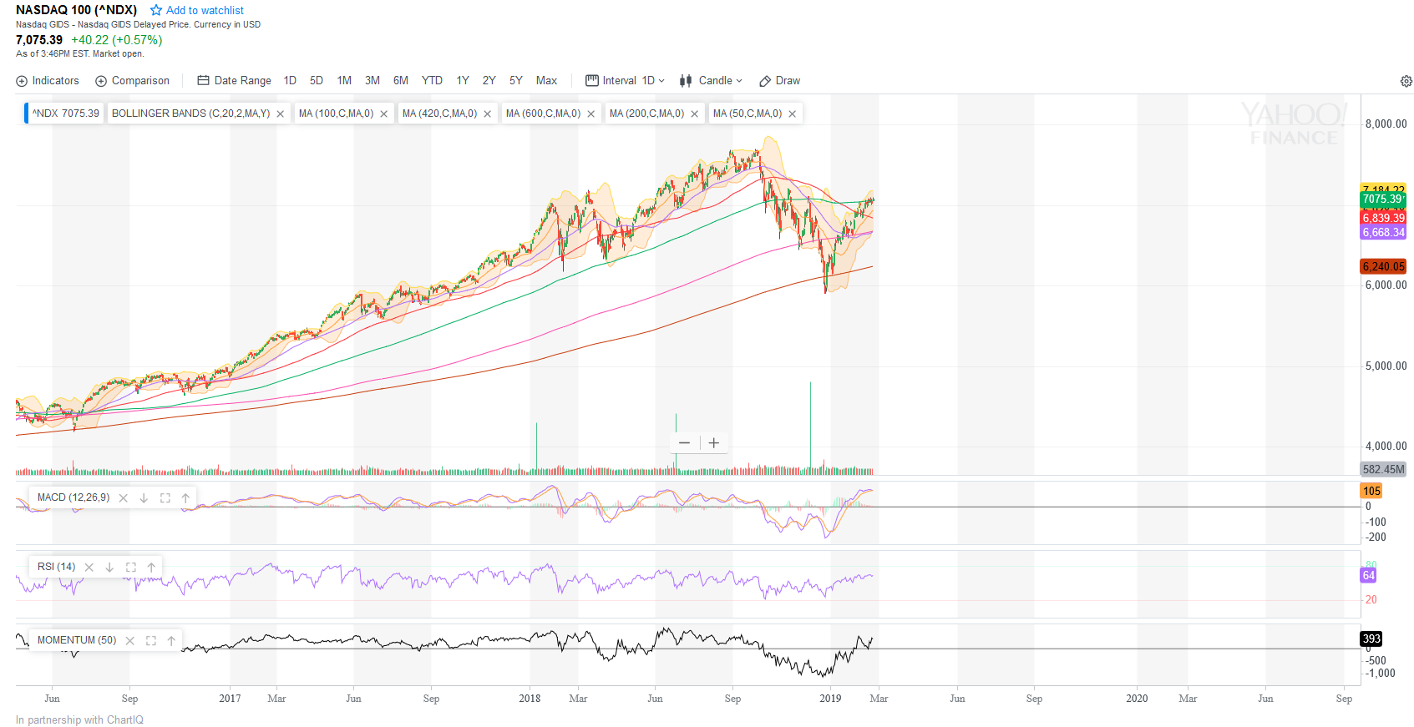Click the current price 7,075.39 in header
This screenshot has width=1414, height=727.
tap(39, 40)
